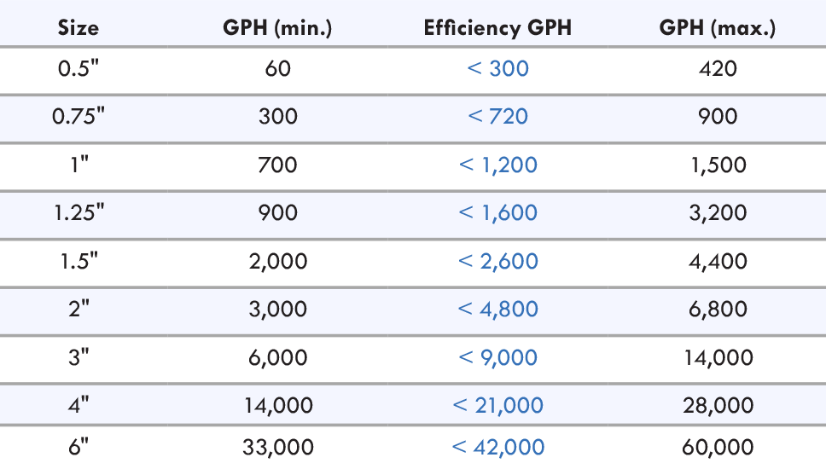
Task: Click the "GPH (max.)" column header
Action: 717,27
